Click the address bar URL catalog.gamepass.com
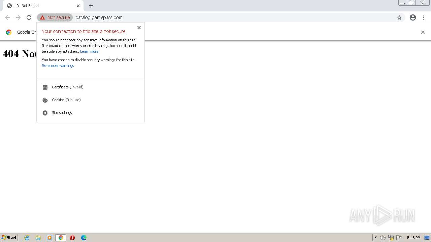The width and height of the screenshot is (431, 242). click(x=99, y=17)
